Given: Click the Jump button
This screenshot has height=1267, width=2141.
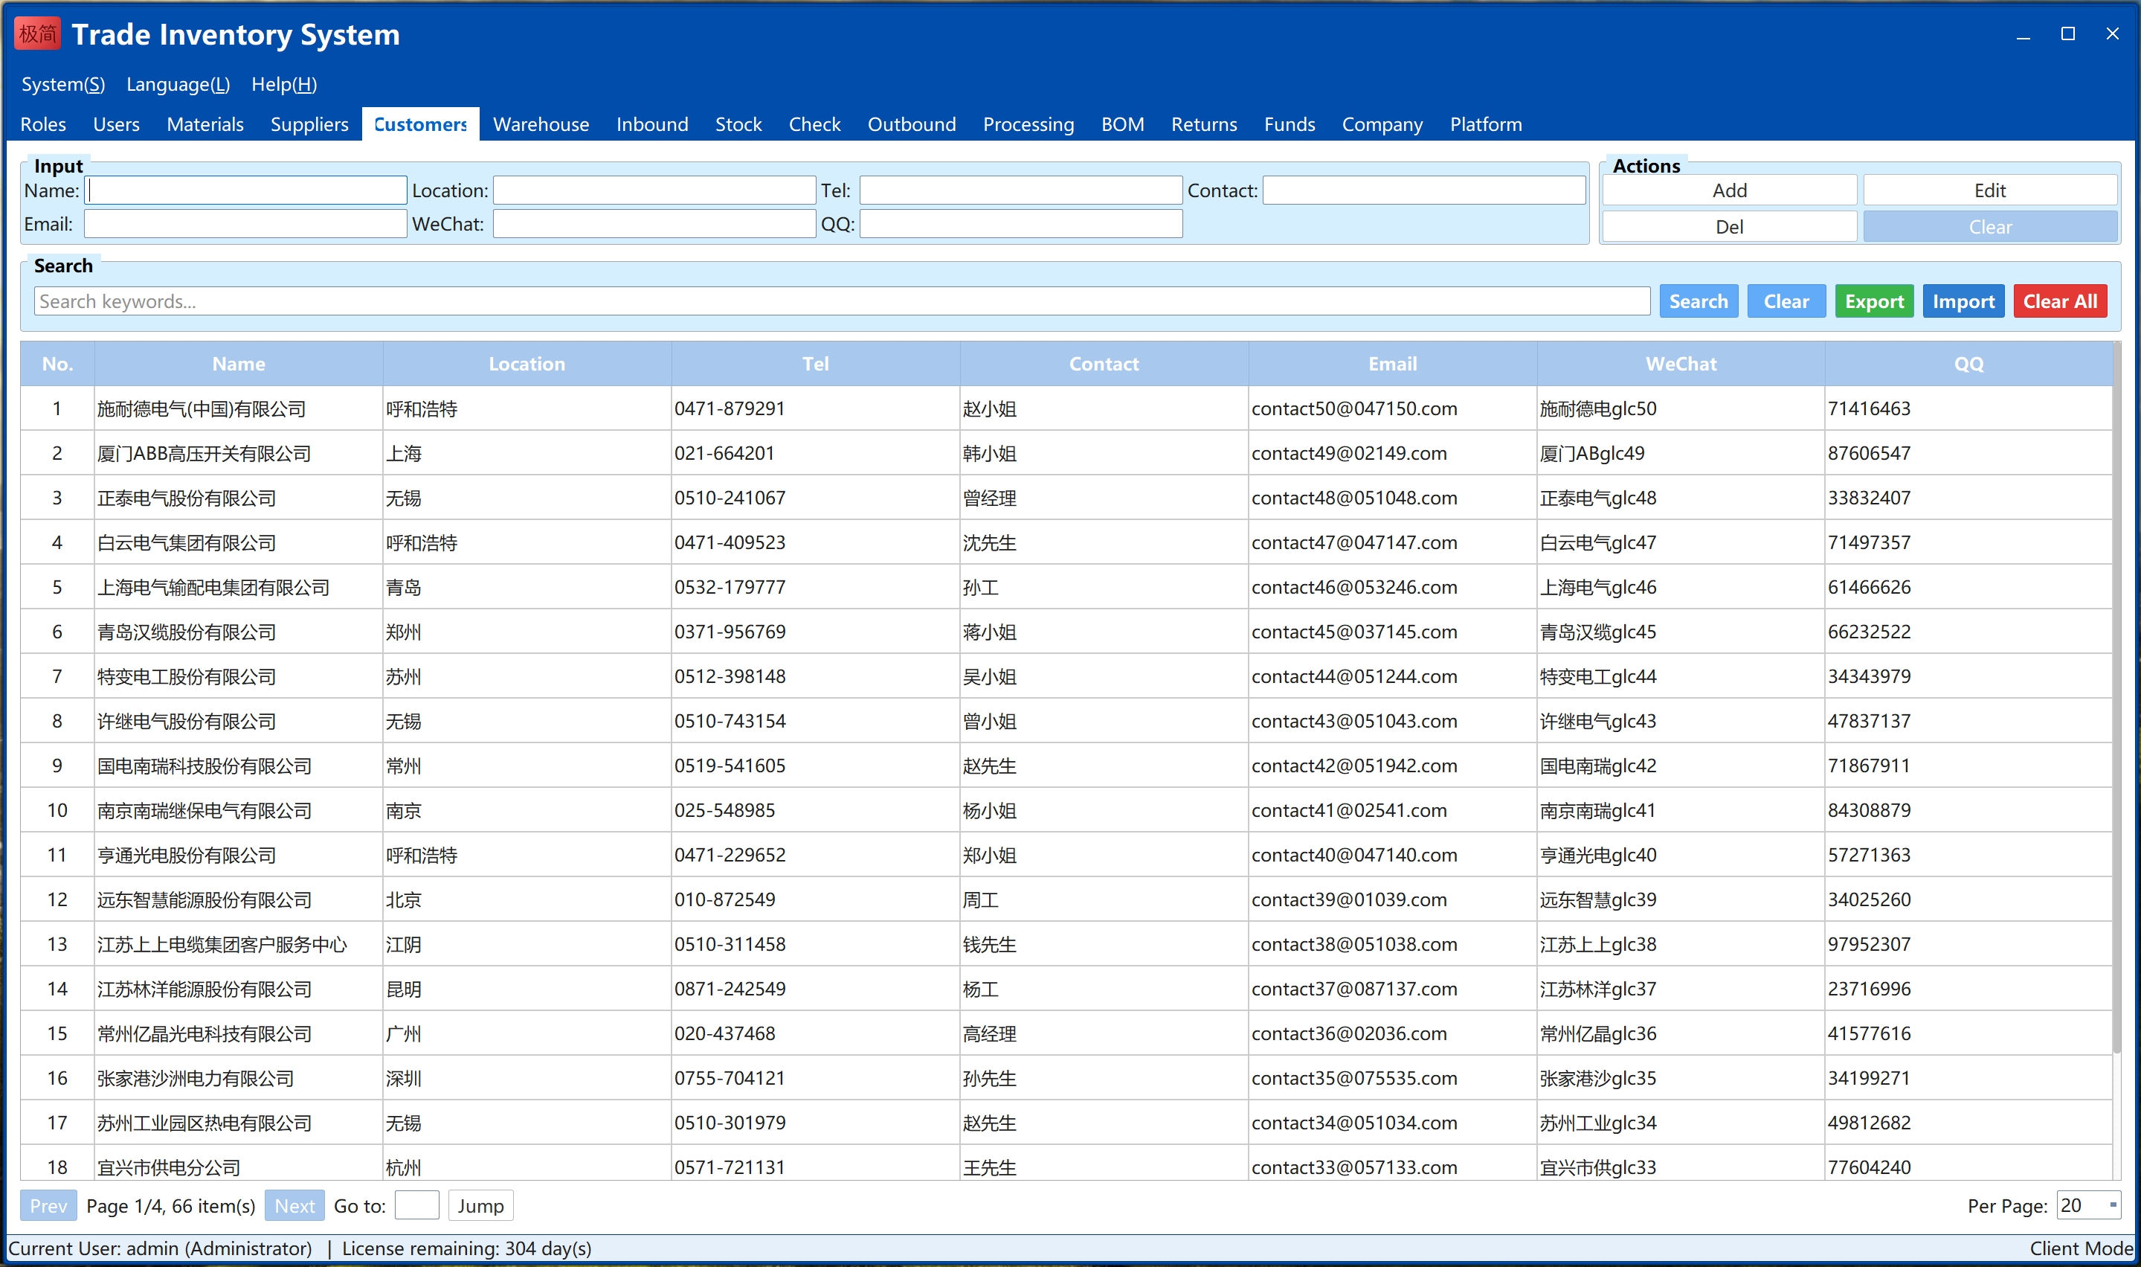Looking at the screenshot, I should [480, 1205].
